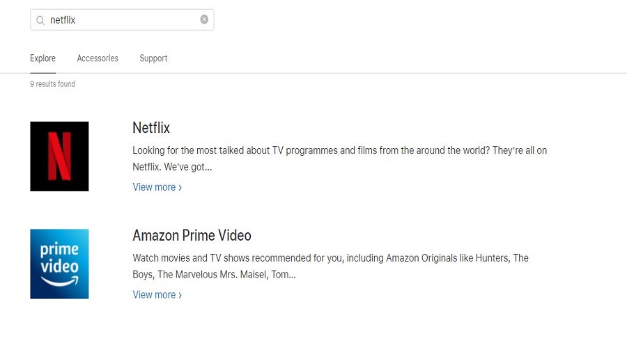Click "View more" under the Netflix result

click(154, 187)
